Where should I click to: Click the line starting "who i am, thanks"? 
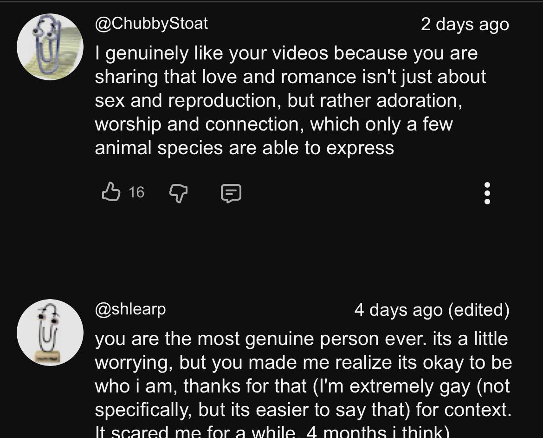point(302,386)
